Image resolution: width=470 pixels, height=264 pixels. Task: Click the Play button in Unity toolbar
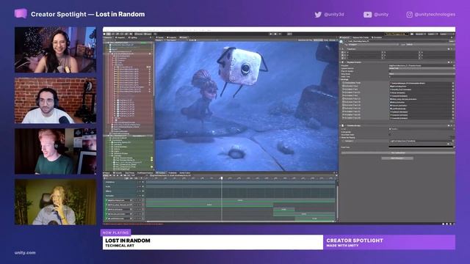271,34
